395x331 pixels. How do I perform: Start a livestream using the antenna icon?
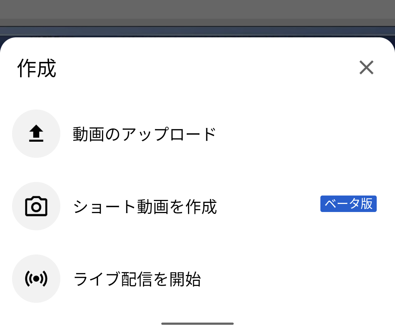click(x=36, y=278)
